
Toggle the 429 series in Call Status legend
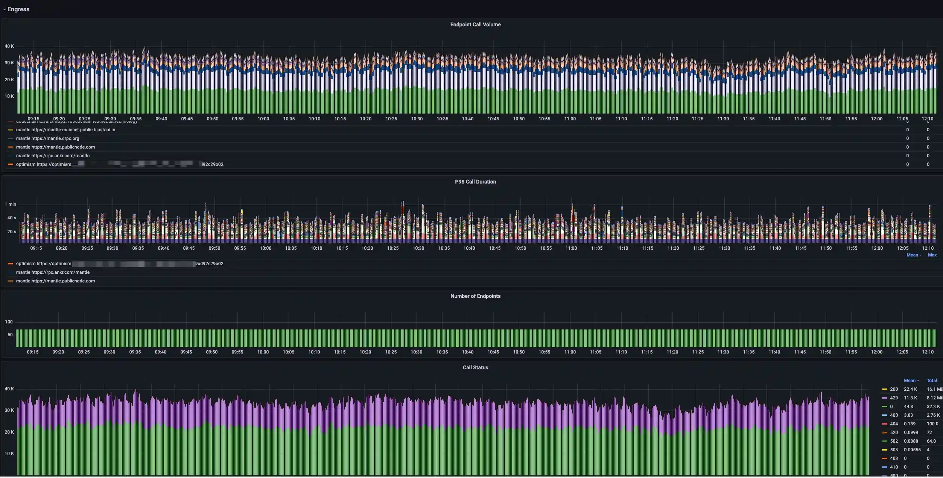[x=894, y=398]
